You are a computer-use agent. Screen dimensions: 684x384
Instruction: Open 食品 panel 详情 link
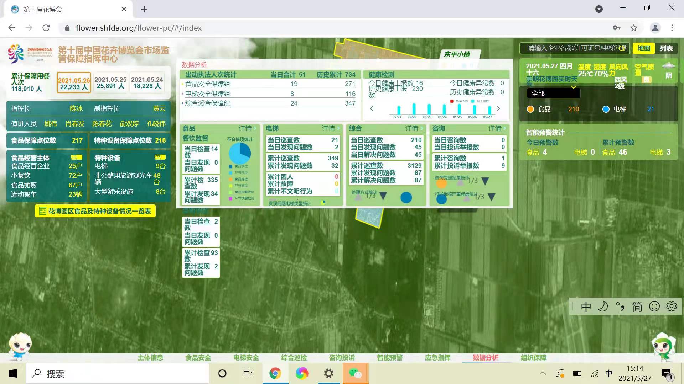[x=247, y=128]
